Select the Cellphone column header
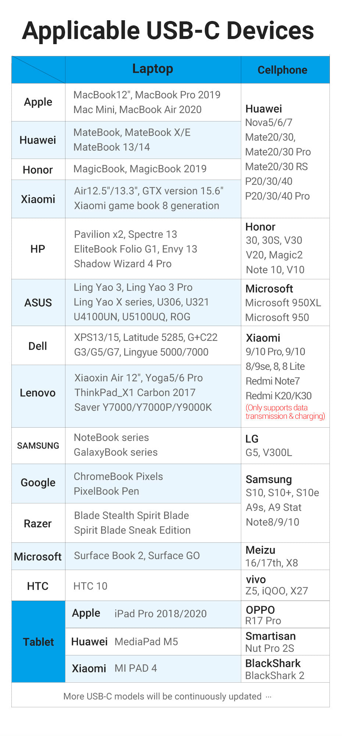This screenshot has height=736, width=342. (x=282, y=70)
